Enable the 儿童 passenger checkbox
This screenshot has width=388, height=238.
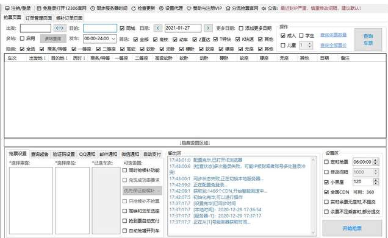pos(283,45)
